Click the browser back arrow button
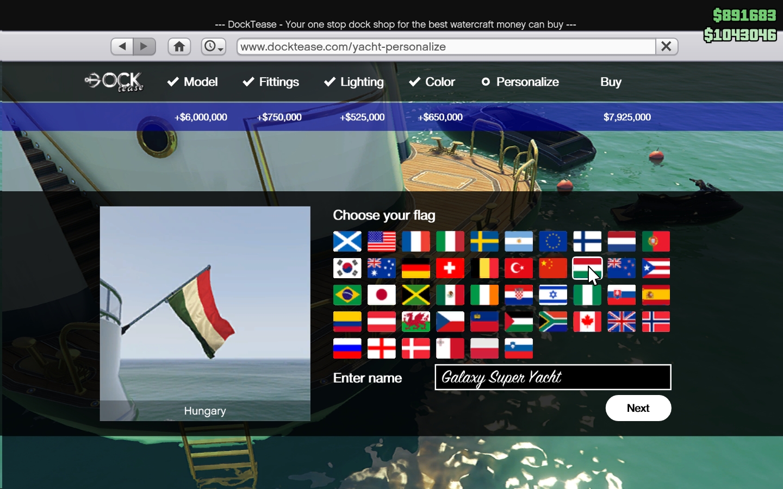783x489 pixels. coord(122,47)
